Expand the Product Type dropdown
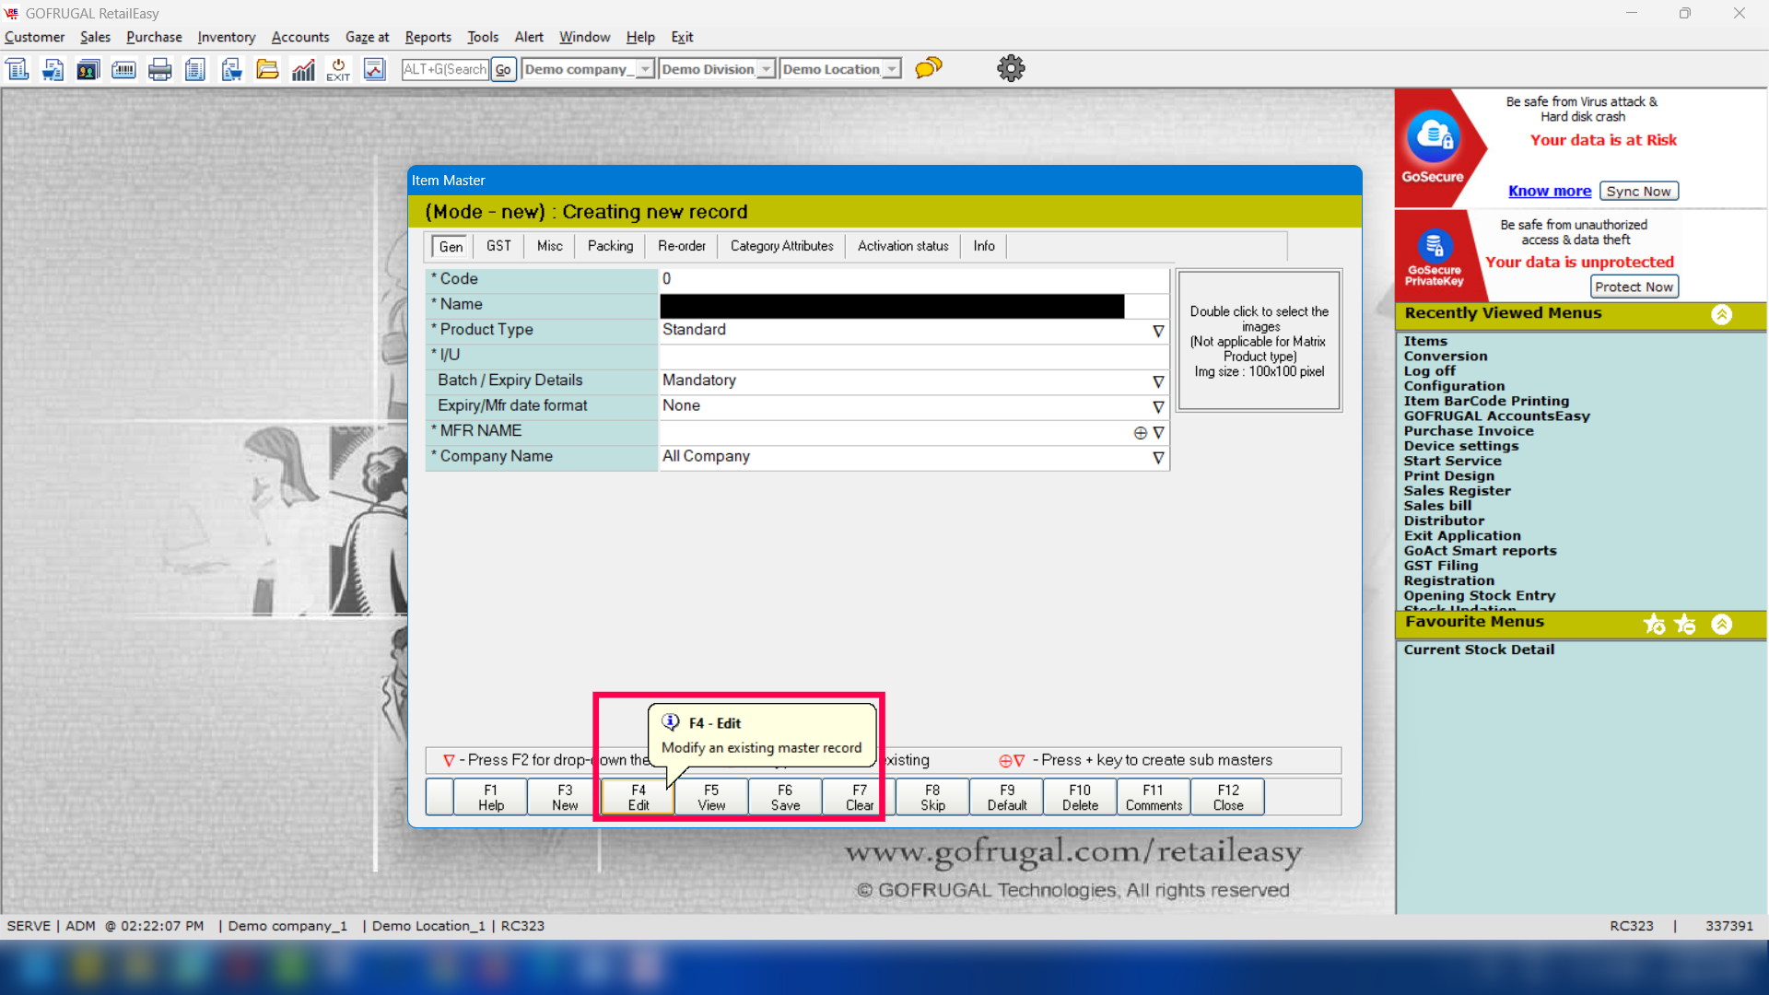The height and width of the screenshot is (995, 1769). pos(1158,331)
